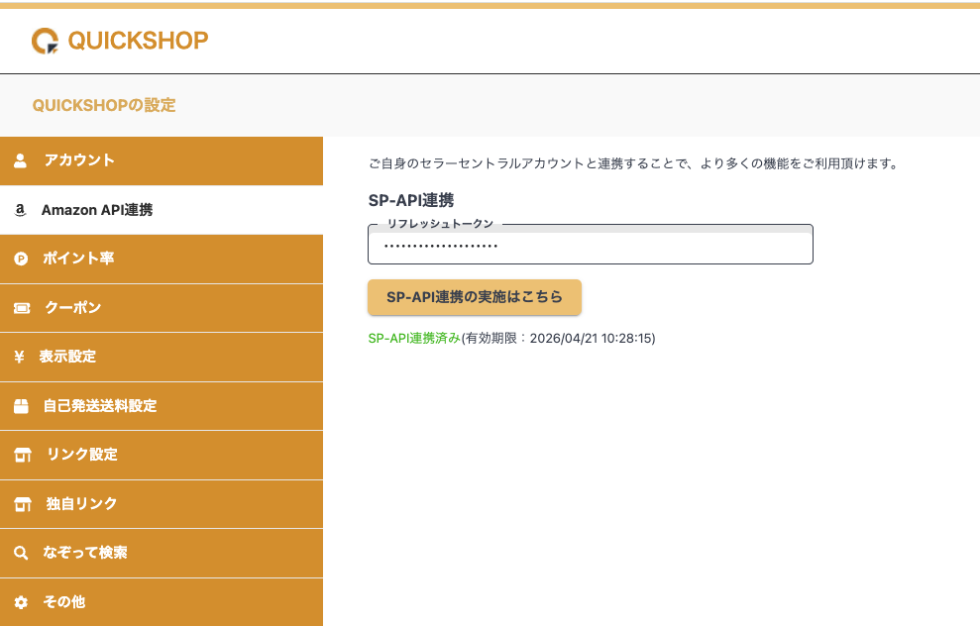Screen dimensions: 980x626
Task: Click the store icon beside リンク設定
Action: click(22, 455)
